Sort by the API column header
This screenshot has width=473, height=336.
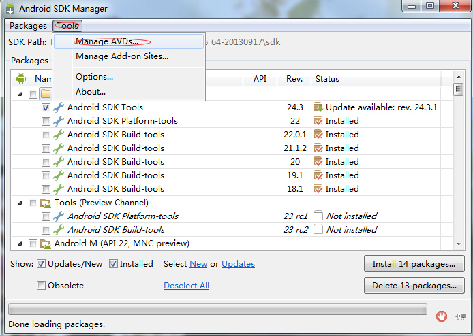pos(260,79)
